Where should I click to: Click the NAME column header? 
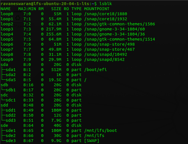pos(6,9)
